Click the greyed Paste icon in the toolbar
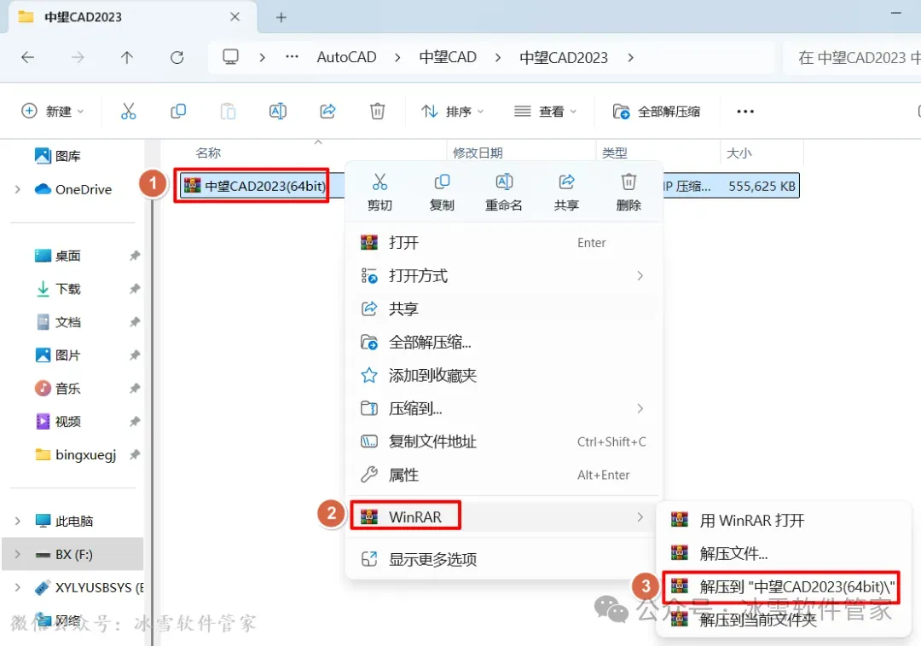This screenshot has width=921, height=646. [228, 111]
